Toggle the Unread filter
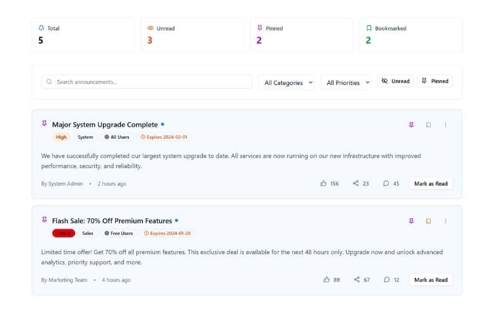Image resolution: width=496 pixels, height=310 pixels. pos(396,81)
